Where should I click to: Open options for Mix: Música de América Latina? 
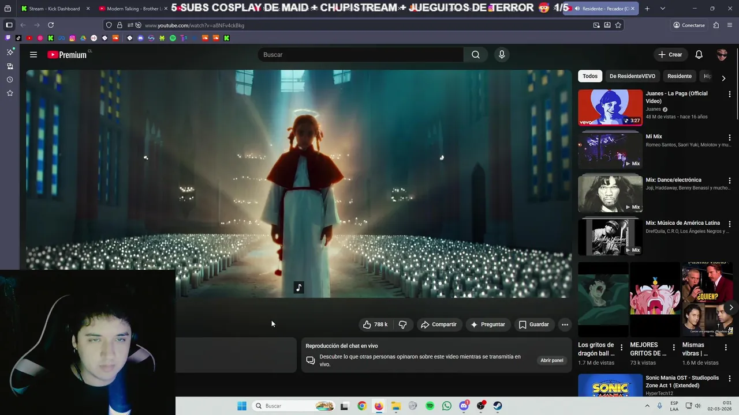[x=729, y=224]
